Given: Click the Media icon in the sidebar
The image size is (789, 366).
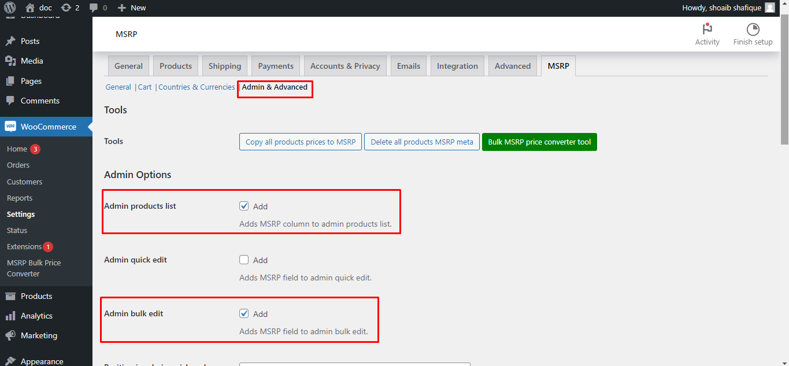Looking at the screenshot, I should 10,61.
